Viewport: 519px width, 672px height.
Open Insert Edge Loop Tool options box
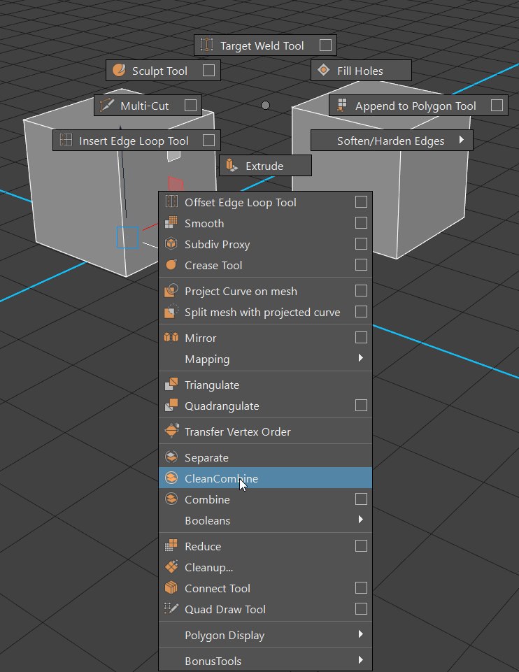pos(208,140)
